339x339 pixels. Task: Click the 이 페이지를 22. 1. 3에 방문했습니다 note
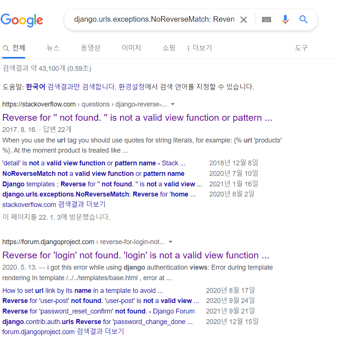pyautogui.click(x=56, y=217)
